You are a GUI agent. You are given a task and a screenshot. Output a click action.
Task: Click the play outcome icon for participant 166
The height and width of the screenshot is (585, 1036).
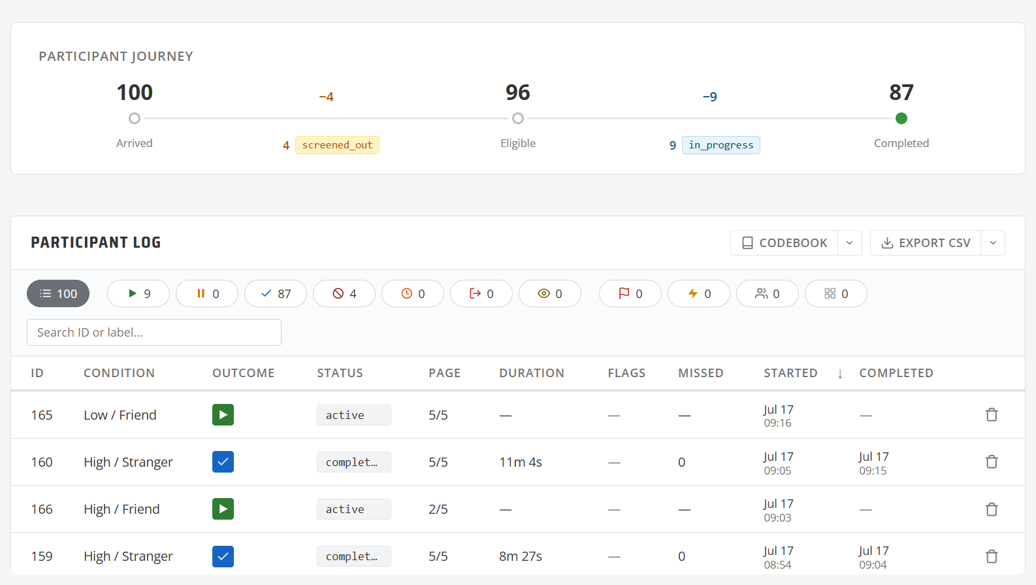(223, 509)
